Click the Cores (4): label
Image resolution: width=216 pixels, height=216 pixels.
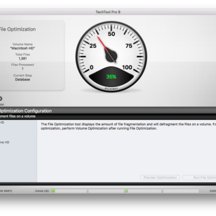click(x=42, y=191)
